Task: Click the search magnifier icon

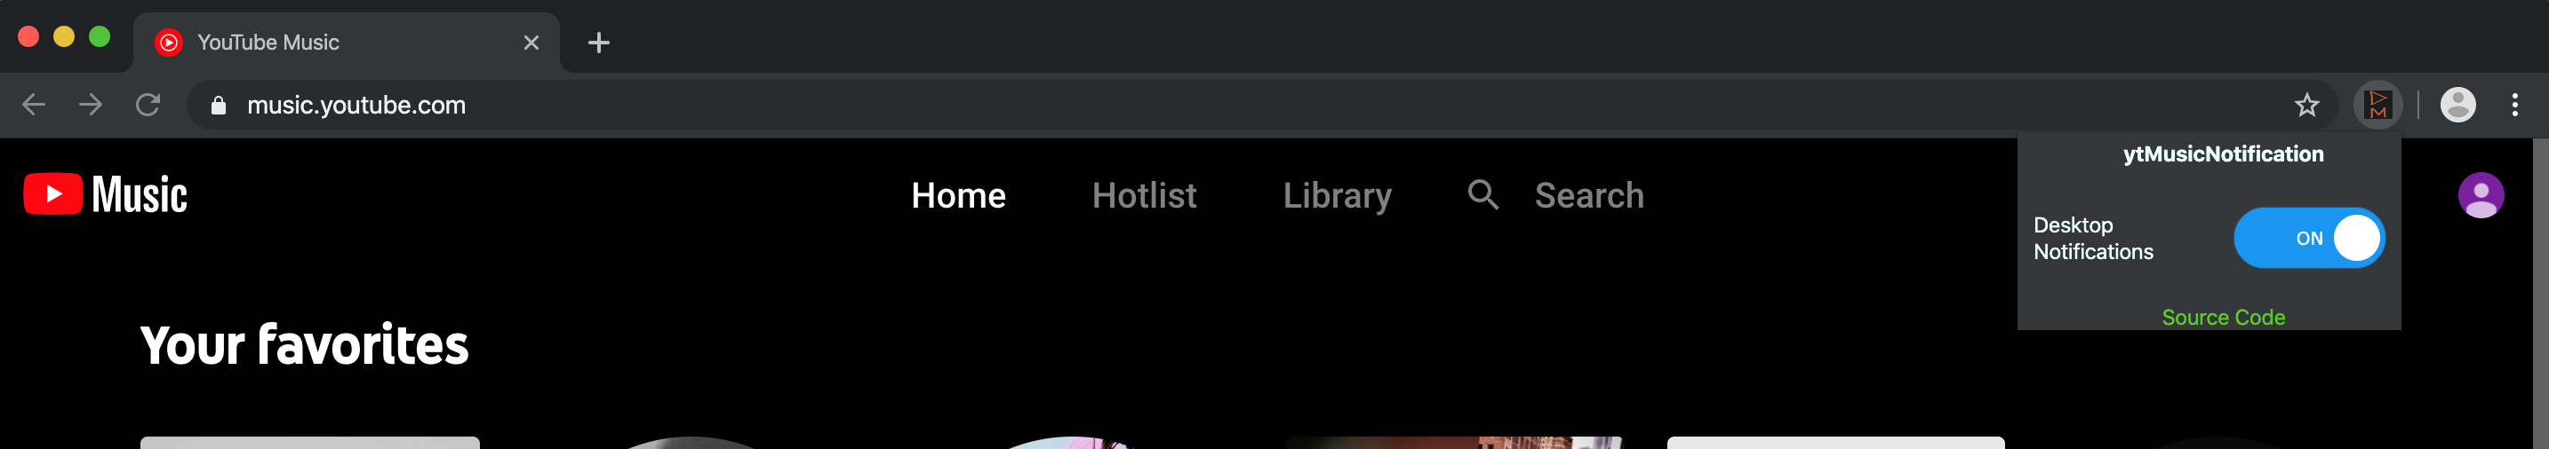Action: pos(1482,193)
